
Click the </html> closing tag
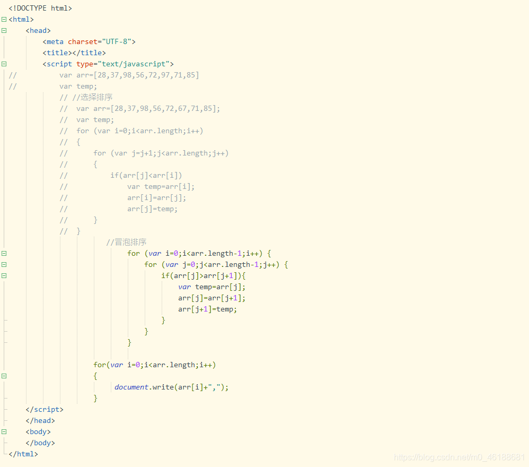[23, 454]
